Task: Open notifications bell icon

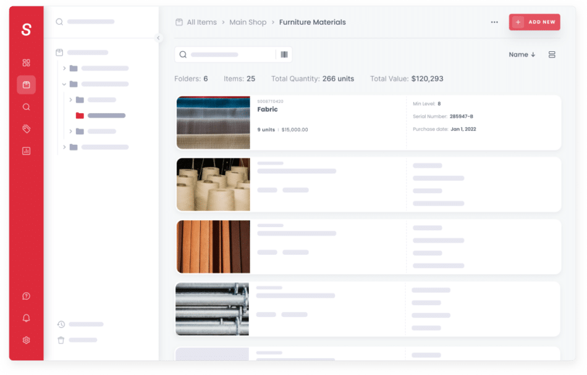Action: 26,318
